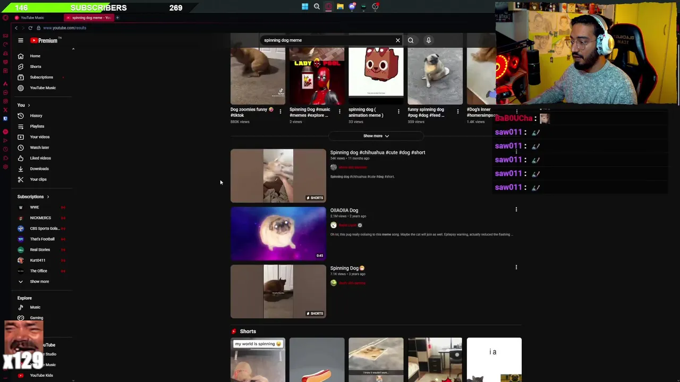
Task: Expand Show more under shorts shelf
Action: pyautogui.click(x=376, y=136)
